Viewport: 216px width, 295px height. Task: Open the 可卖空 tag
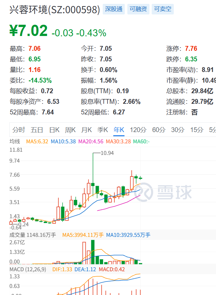pos(163,9)
